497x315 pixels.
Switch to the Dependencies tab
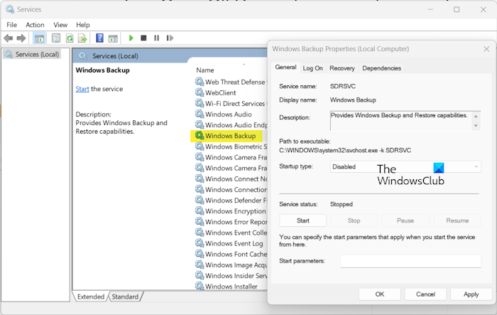point(382,68)
